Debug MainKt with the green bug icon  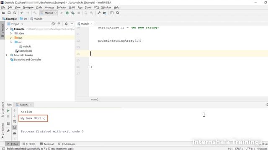pos(67,13)
